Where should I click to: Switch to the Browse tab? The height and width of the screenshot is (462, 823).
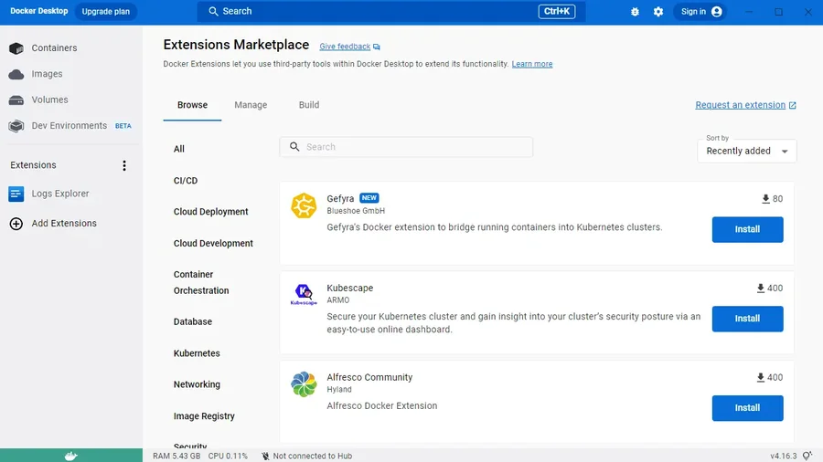click(192, 105)
